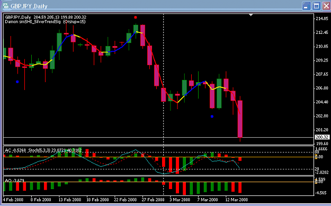331x206 pixels.
Task: Click the 12 Mar 2008 date label
Action: (236, 200)
